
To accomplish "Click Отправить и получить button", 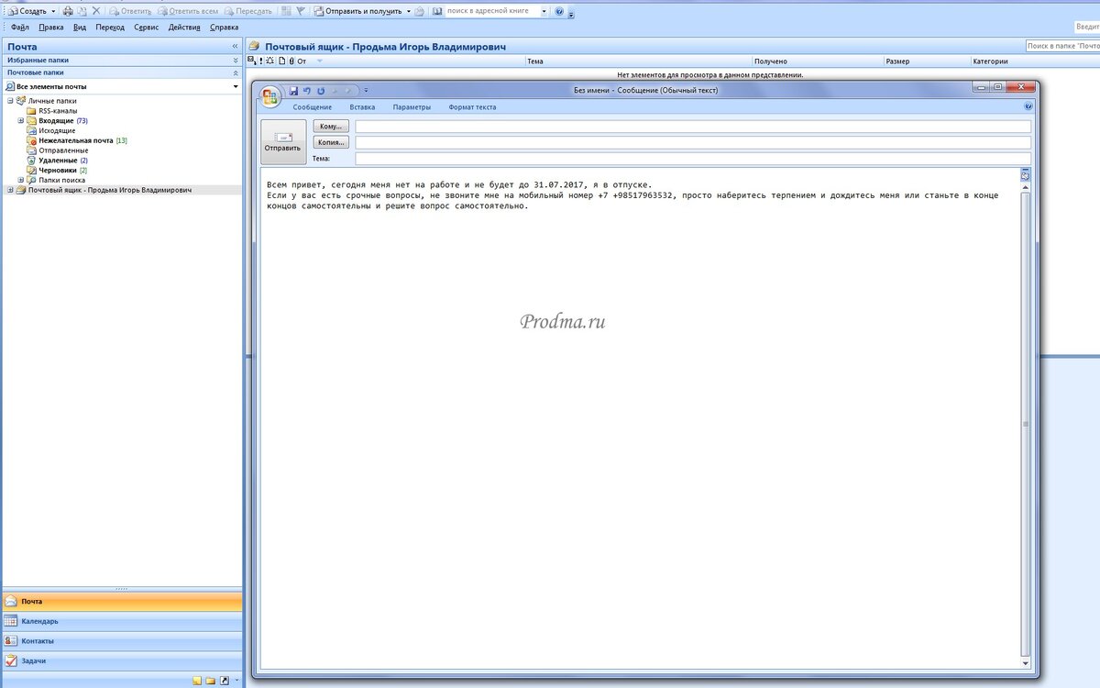I will click(357, 11).
